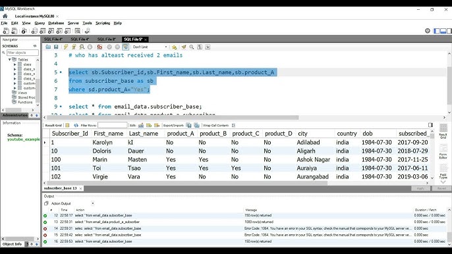Switch to the SQL File 8 tab

106,39
